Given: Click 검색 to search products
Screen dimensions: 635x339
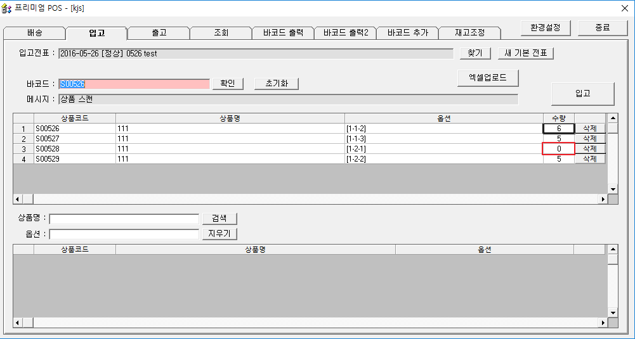Looking at the screenshot, I should click(x=219, y=219).
